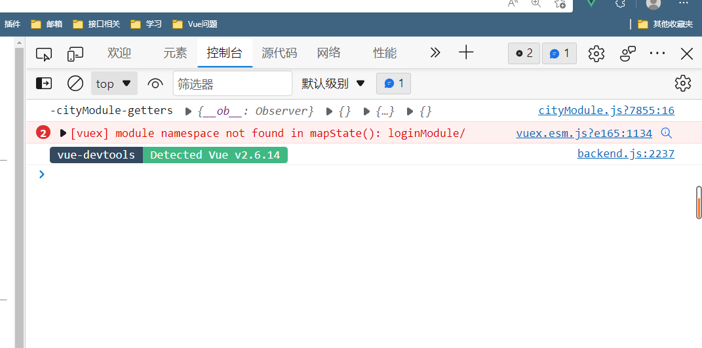Image resolution: width=702 pixels, height=348 pixels.
Task: Click the page scrollbar up arrow
Action: pos(19,43)
